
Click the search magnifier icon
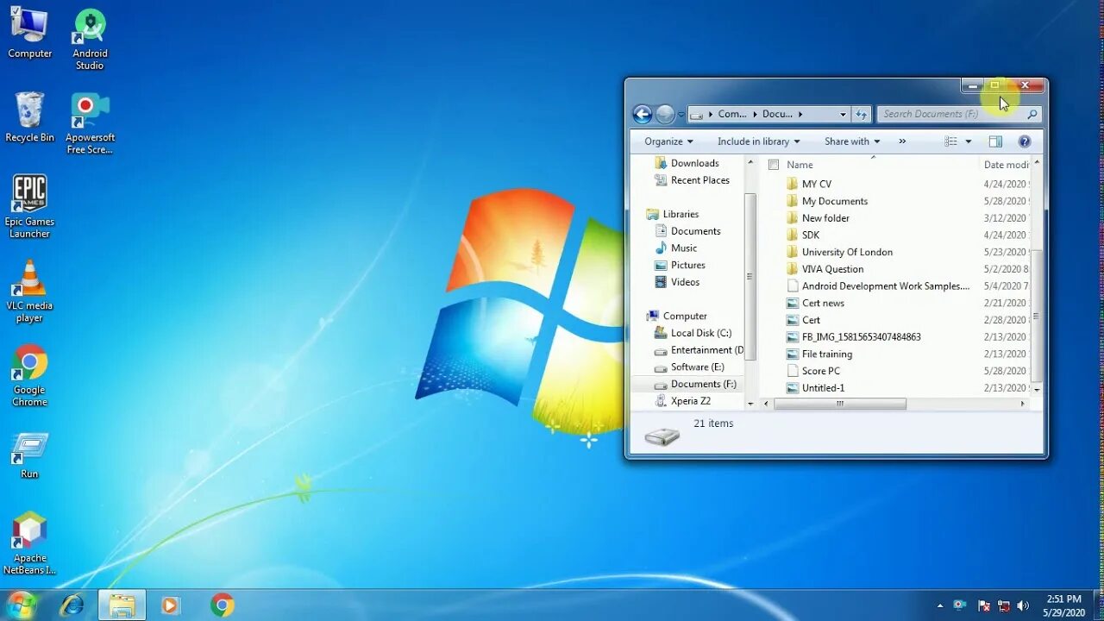click(x=1032, y=114)
